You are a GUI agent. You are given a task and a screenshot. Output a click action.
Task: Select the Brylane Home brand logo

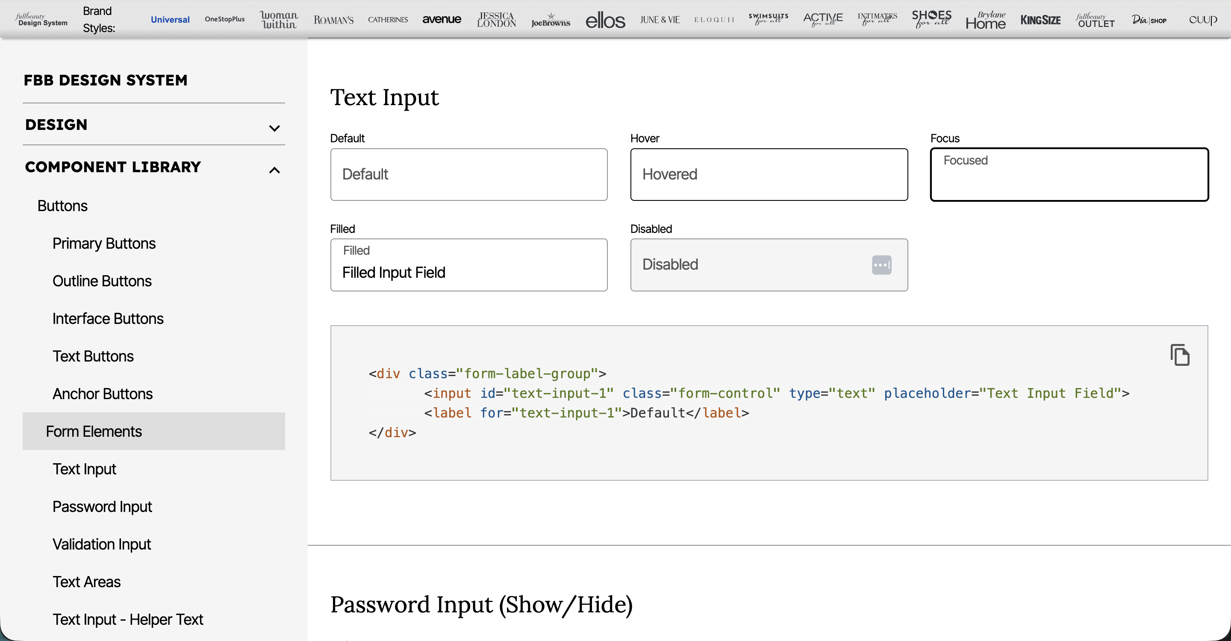[x=985, y=20]
